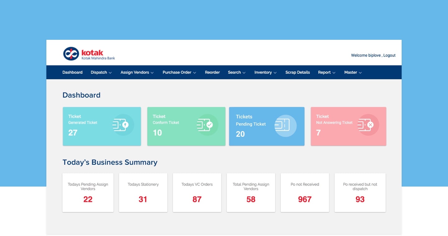Open the Reorder menu item
Image resolution: width=448 pixels, height=236 pixels.
212,72
